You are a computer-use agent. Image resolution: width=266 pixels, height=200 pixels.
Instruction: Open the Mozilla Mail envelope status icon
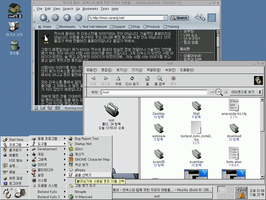coord(43,108)
